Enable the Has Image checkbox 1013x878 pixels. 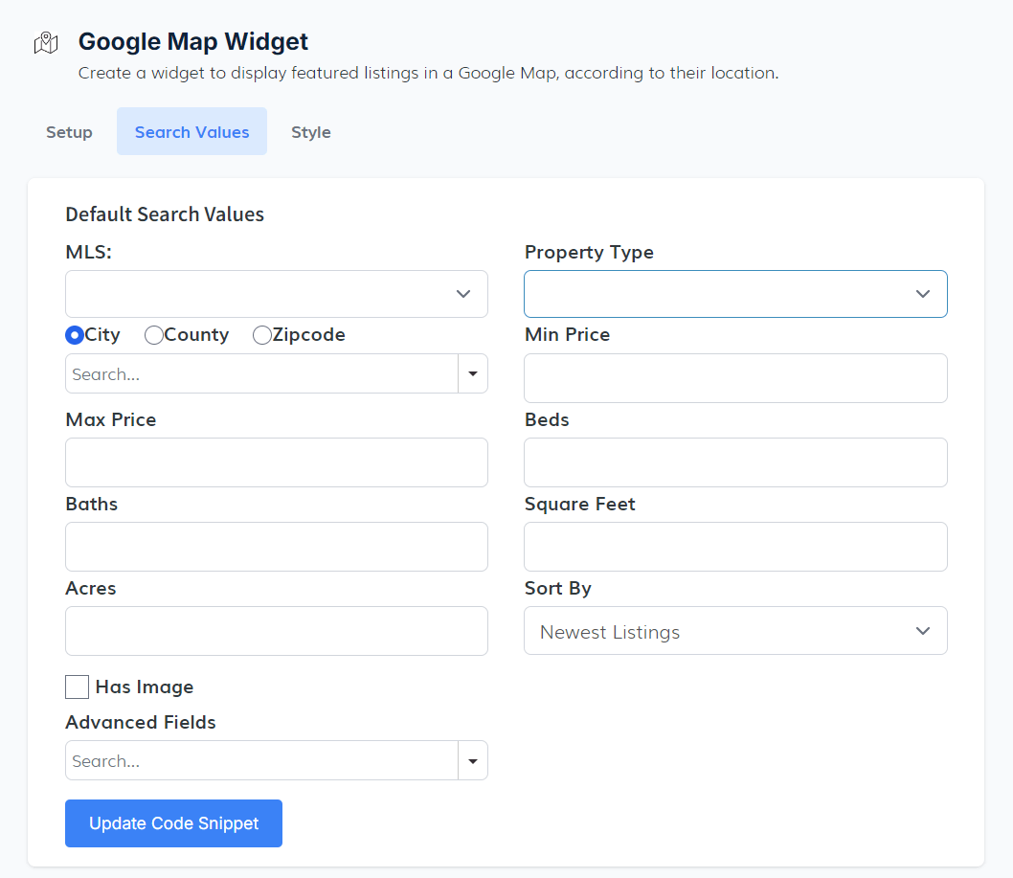coord(78,687)
